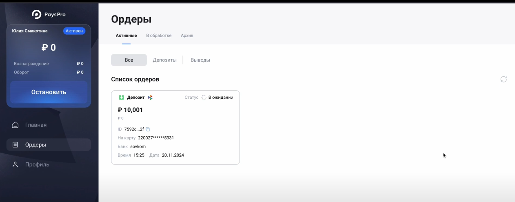Image resolution: width=515 pixels, height=202 pixels.
Task: Click the list icon beside Ордеры
Action: (x=15, y=145)
